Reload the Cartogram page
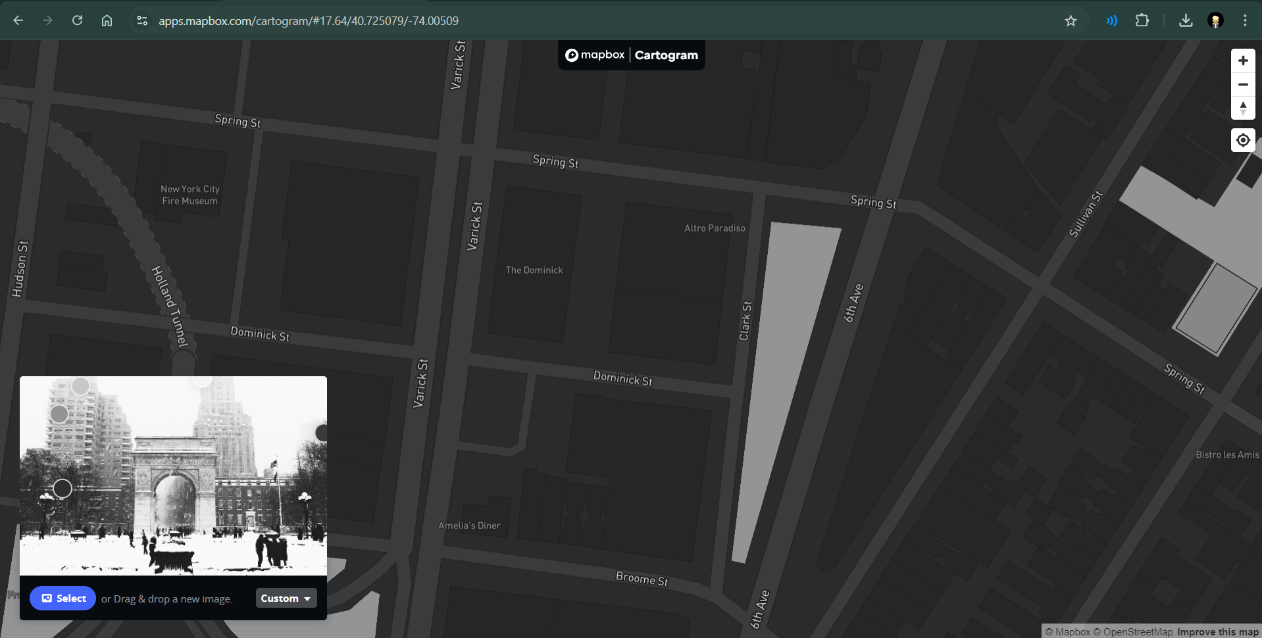The width and height of the screenshot is (1262, 638). 77,20
